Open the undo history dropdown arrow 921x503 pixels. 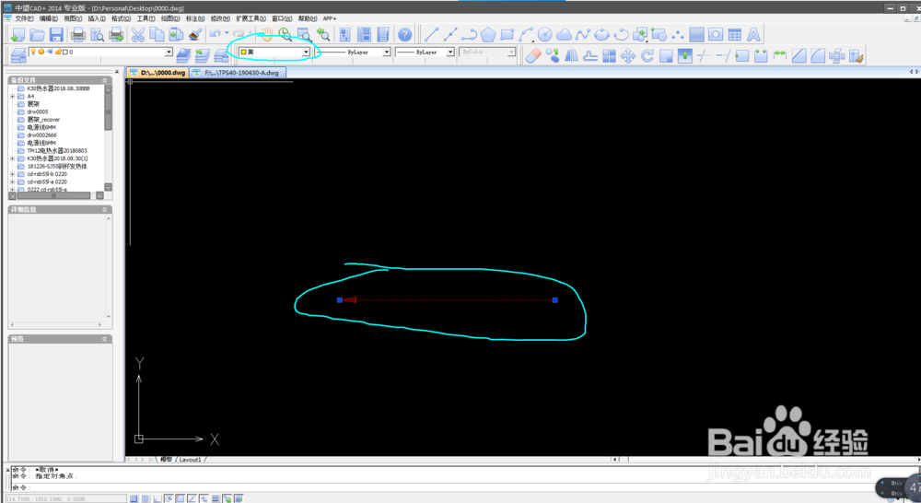coord(227,33)
